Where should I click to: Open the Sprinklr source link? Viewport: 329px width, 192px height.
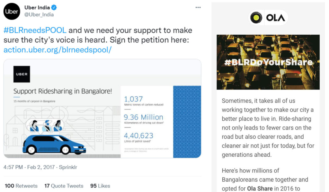tap(68, 167)
